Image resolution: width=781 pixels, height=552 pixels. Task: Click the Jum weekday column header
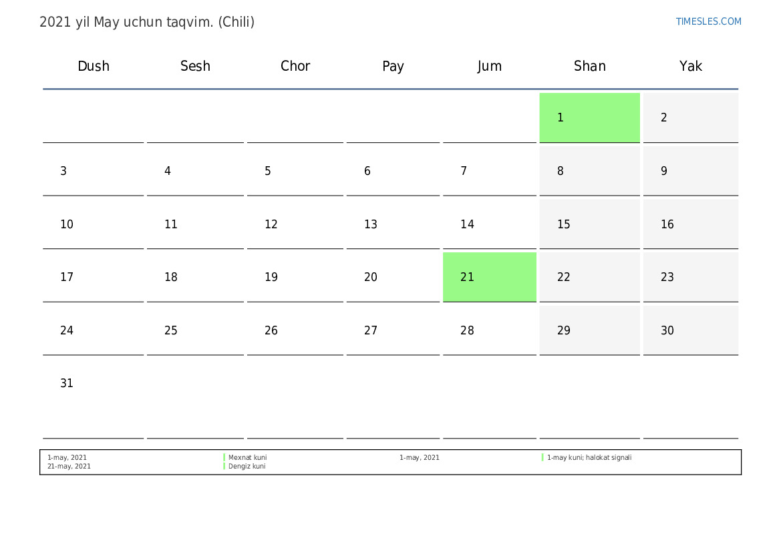point(490,66)
